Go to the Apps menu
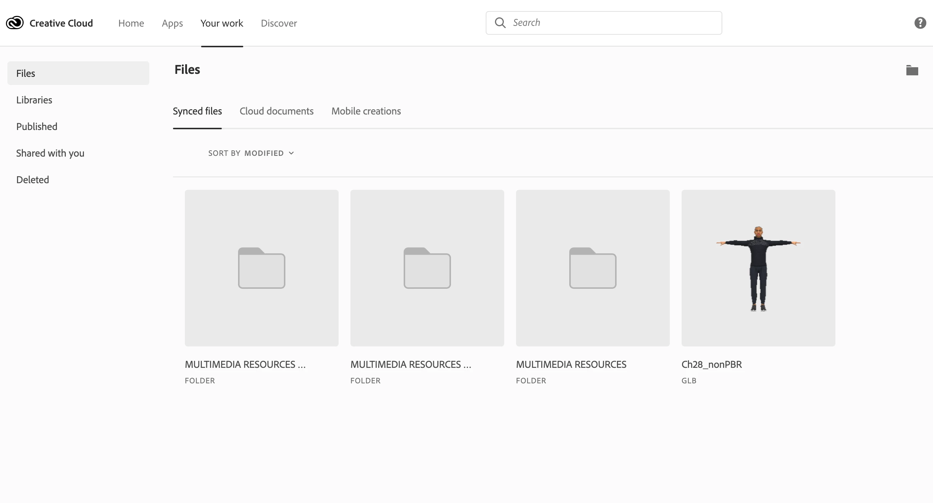This screenshot has height=503, width=933. pos(172,23)
